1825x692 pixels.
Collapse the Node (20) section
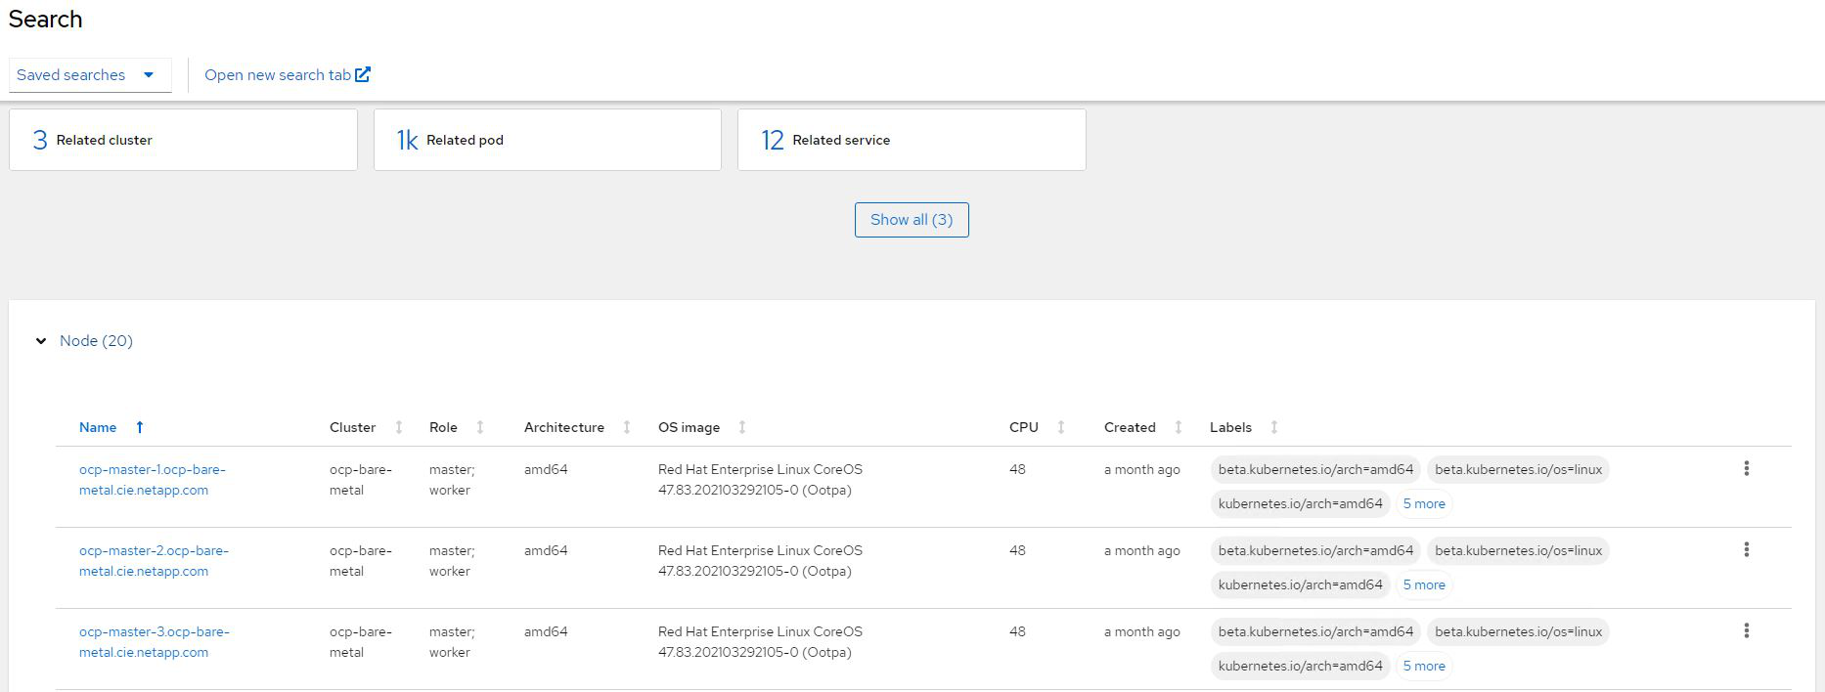pos(41,341)
